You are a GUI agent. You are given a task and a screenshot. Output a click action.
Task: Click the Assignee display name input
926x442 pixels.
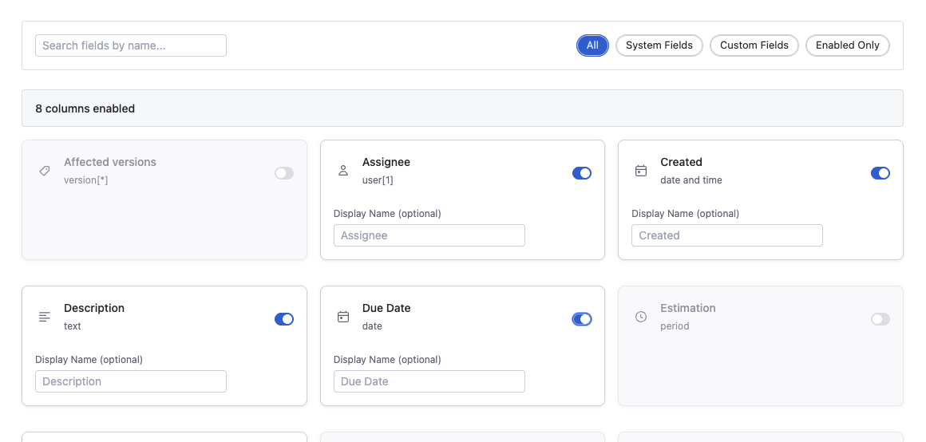pos(429,235)
